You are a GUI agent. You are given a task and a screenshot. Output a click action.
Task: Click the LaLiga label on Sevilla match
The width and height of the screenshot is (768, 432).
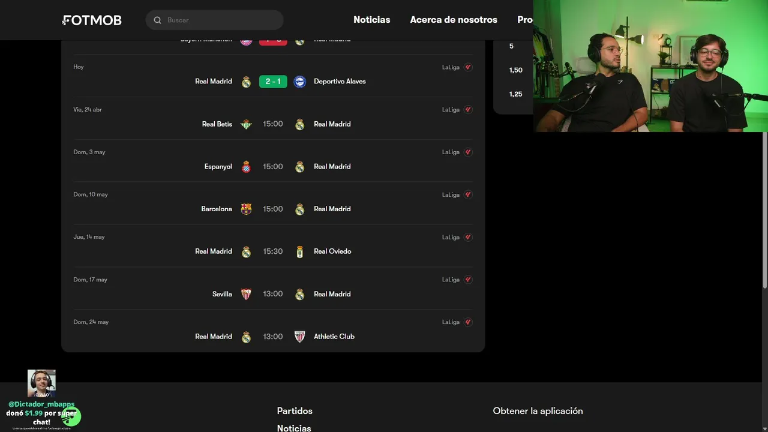point(451,280)
